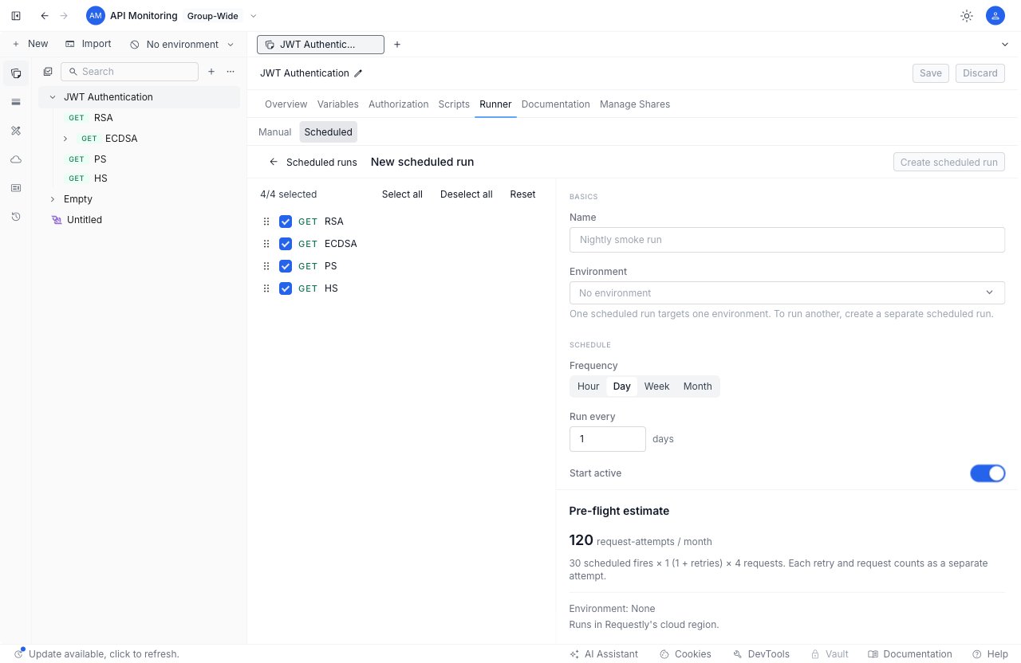Viewport: 1021px width, 663px height.
Task: Switch to the Scripts tab
Action: [454, 104]
